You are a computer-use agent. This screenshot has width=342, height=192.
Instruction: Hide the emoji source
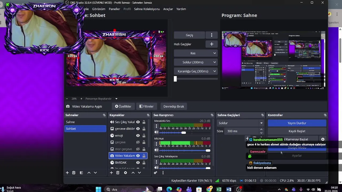pos(138,135)
